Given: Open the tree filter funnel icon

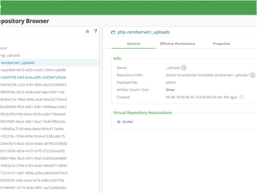Looking at the screenshot, I should (96, 31).
